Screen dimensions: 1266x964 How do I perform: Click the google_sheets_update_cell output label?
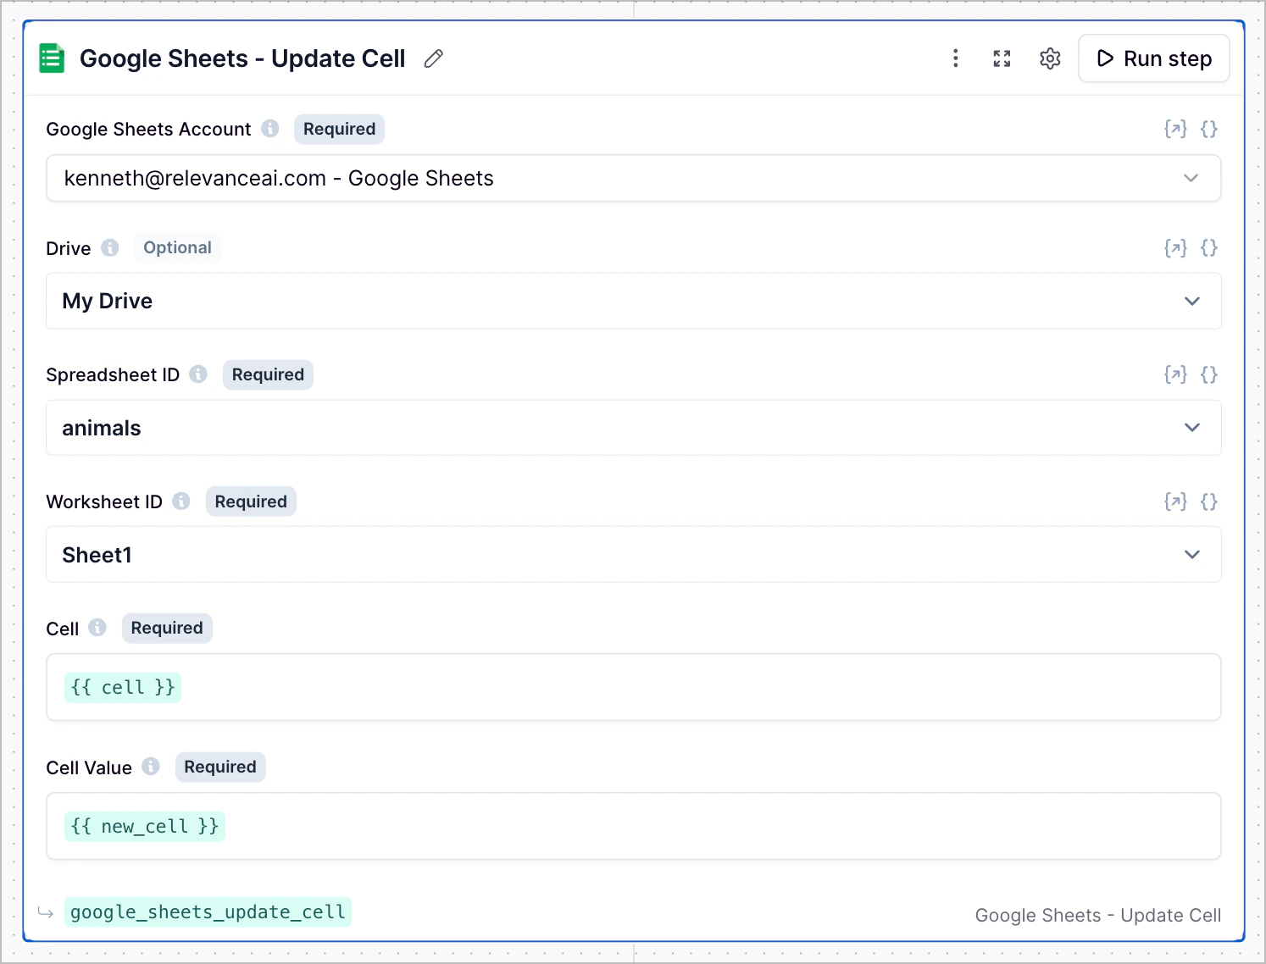pos(208,912)
